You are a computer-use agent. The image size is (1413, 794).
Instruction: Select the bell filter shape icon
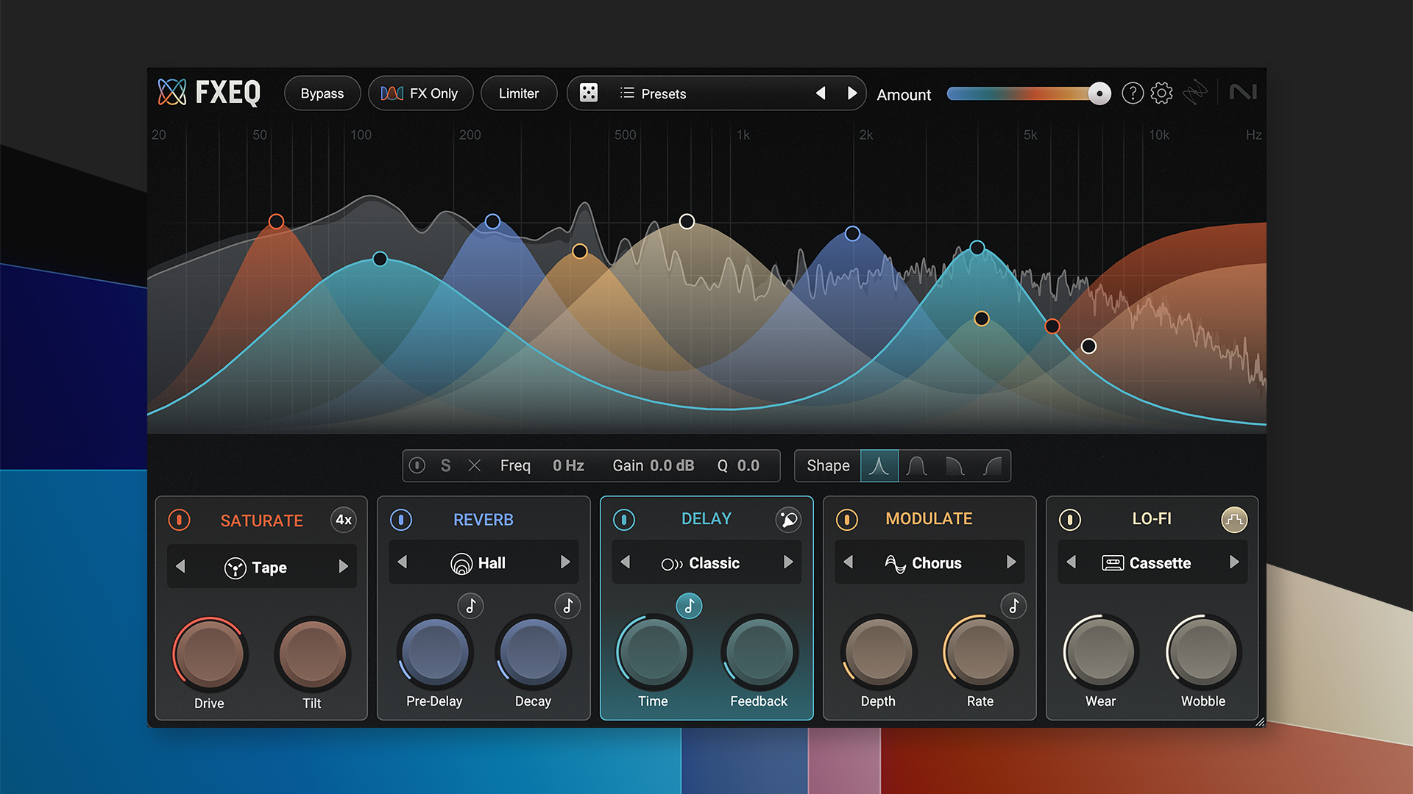pyautogui.click(x=879, y=465)
